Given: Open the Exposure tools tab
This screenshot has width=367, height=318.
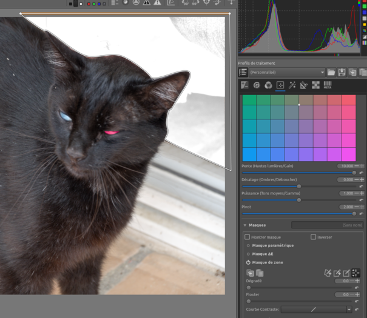Looking at the screenshot, I should pos(245,85).
